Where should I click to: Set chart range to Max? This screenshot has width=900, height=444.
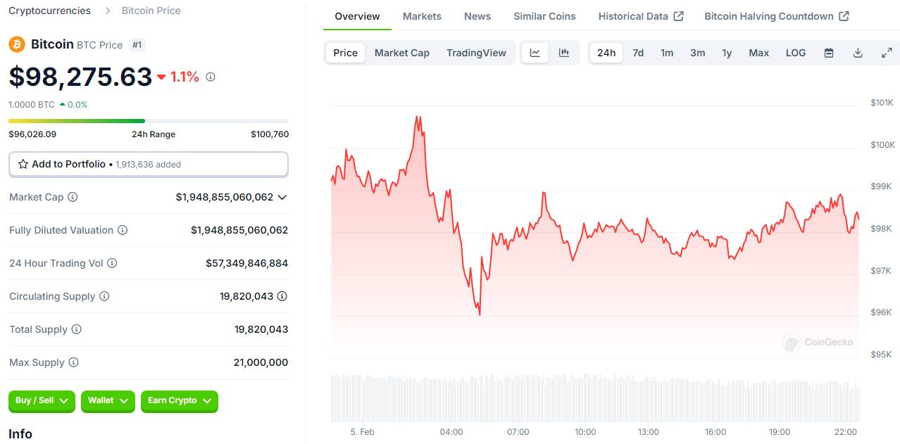click(x=759, y=53)
